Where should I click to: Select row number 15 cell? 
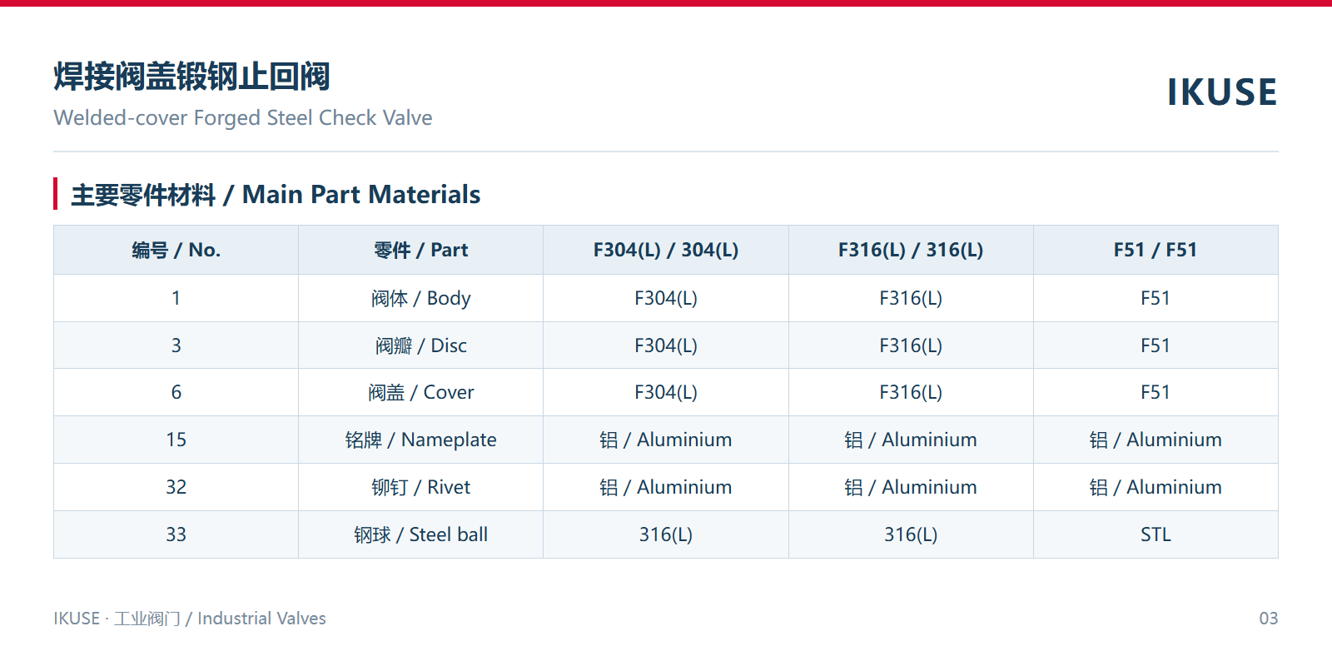point(176,440)
